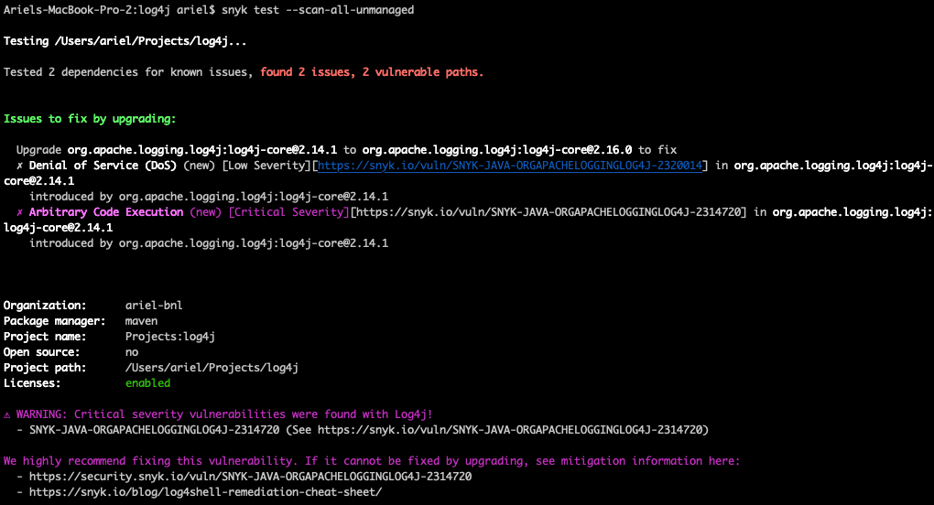Click the '[Critical Severity]' label
The image size is (934, 505).
pyautogui.click(x=288, y=211)
